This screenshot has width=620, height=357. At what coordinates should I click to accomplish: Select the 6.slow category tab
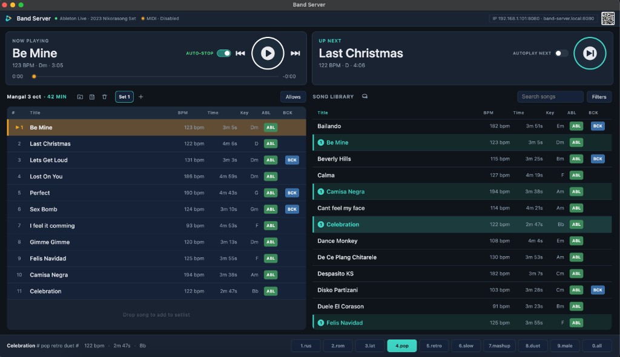tap(466, 346)
